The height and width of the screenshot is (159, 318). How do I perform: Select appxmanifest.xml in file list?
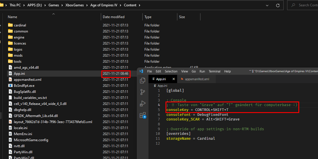tap(27, 80)
